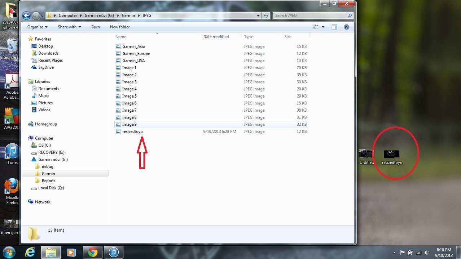Select the Image 1 file icon

pyautogui.click(x=118, y=68)
